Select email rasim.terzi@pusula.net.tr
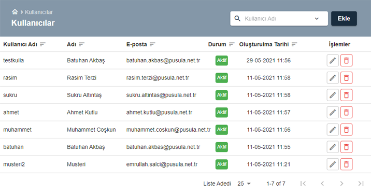This screenshot has width=371, height=193. (x=158, y=78)
